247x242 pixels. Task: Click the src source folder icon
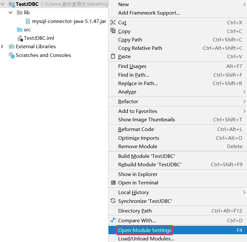click(x=19, y=29)
